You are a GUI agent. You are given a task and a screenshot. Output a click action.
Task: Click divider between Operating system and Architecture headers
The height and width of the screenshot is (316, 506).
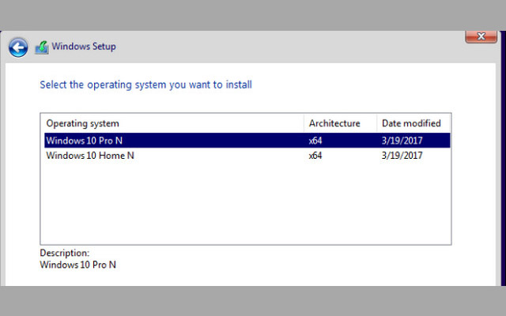(x=304, y=123)
